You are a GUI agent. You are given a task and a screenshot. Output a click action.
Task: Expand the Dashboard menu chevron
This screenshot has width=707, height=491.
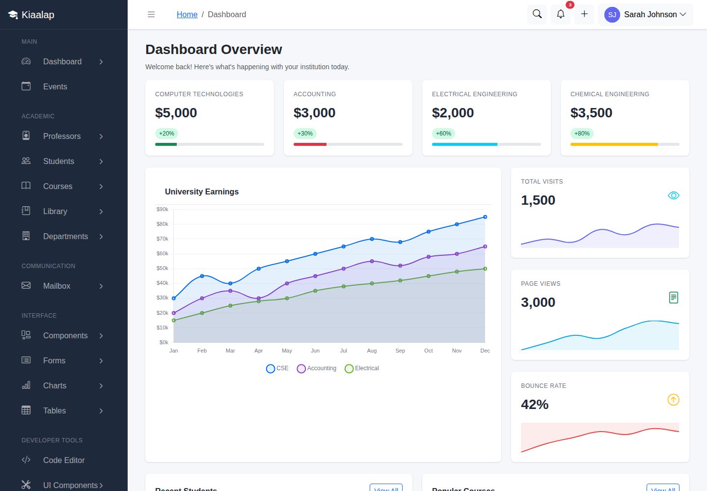[101, 62]
